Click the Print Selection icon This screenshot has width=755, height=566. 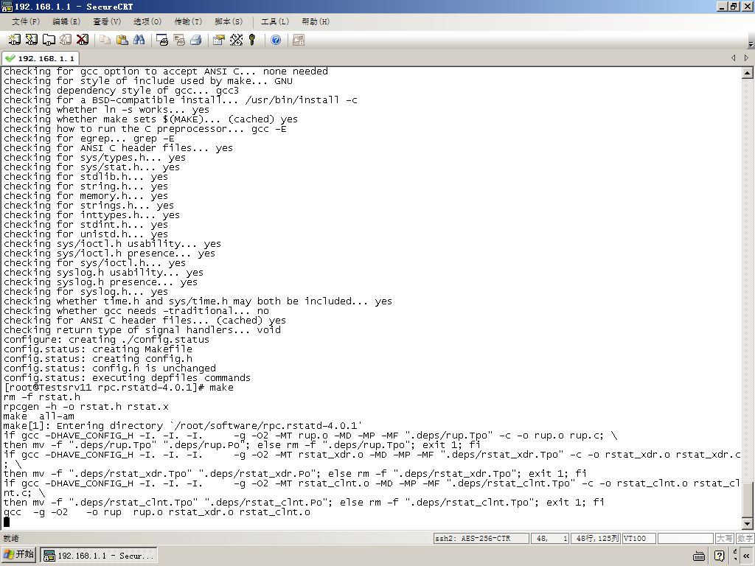tap(179, 40)
